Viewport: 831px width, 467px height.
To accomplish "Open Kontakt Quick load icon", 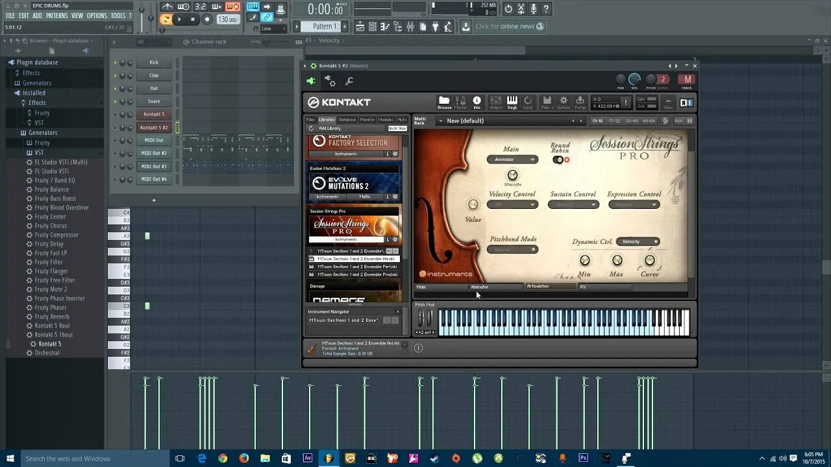I will [528, 102].
